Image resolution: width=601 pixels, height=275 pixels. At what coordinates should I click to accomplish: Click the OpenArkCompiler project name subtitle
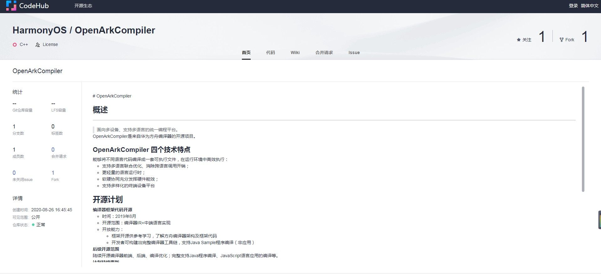coord(38,71)
